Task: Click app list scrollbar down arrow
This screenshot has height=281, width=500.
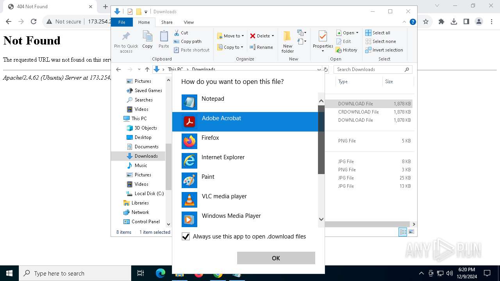Action: click(x=321, y=219)
